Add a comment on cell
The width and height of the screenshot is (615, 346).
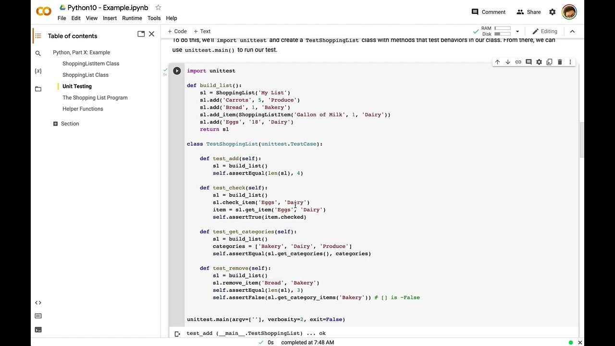coord(529,62)
